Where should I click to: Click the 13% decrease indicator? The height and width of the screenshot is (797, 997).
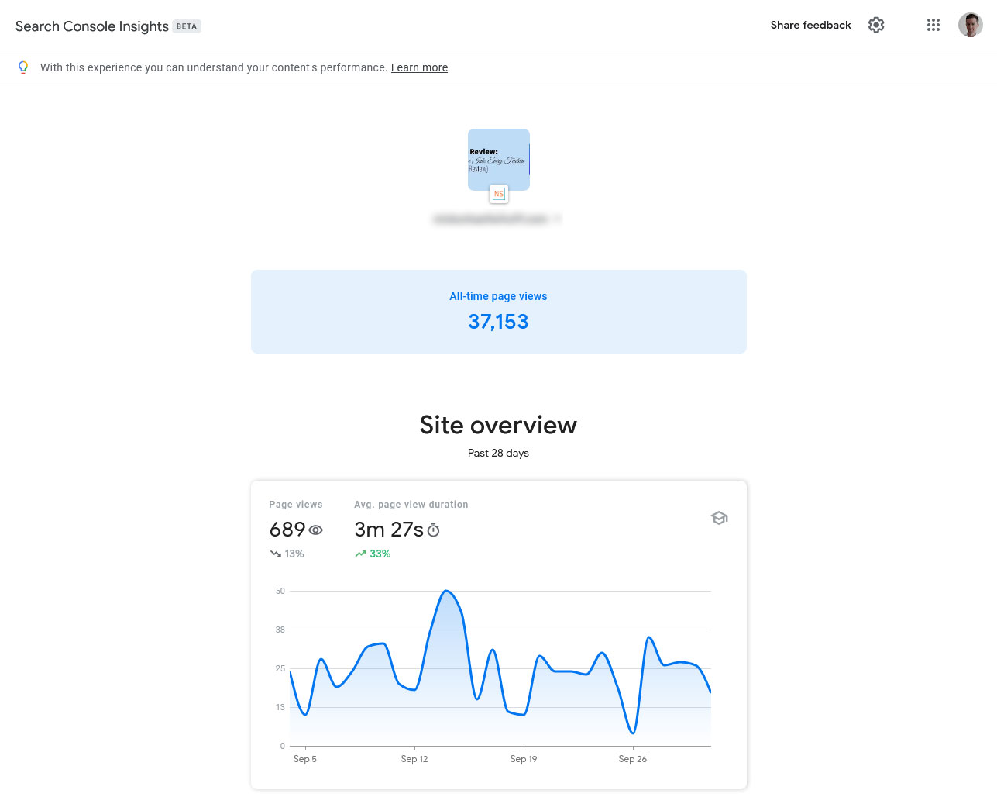[x=287, y=554]
